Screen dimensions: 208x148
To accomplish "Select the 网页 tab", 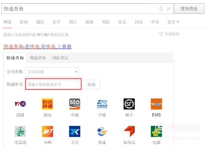I will pos(7,22).
